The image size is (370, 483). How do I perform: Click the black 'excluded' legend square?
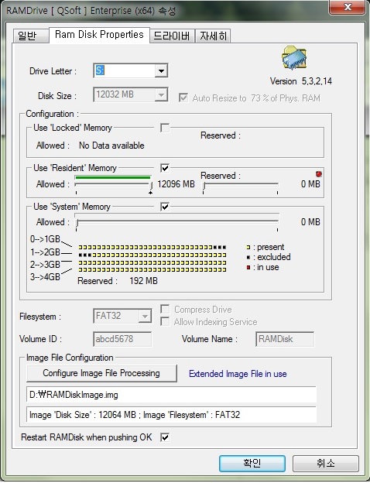coord(248,257)
